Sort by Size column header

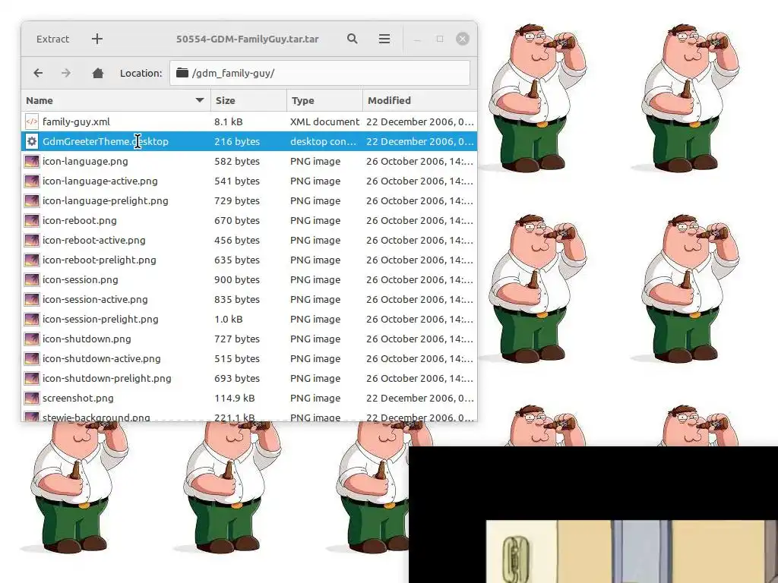coord(249,100)
